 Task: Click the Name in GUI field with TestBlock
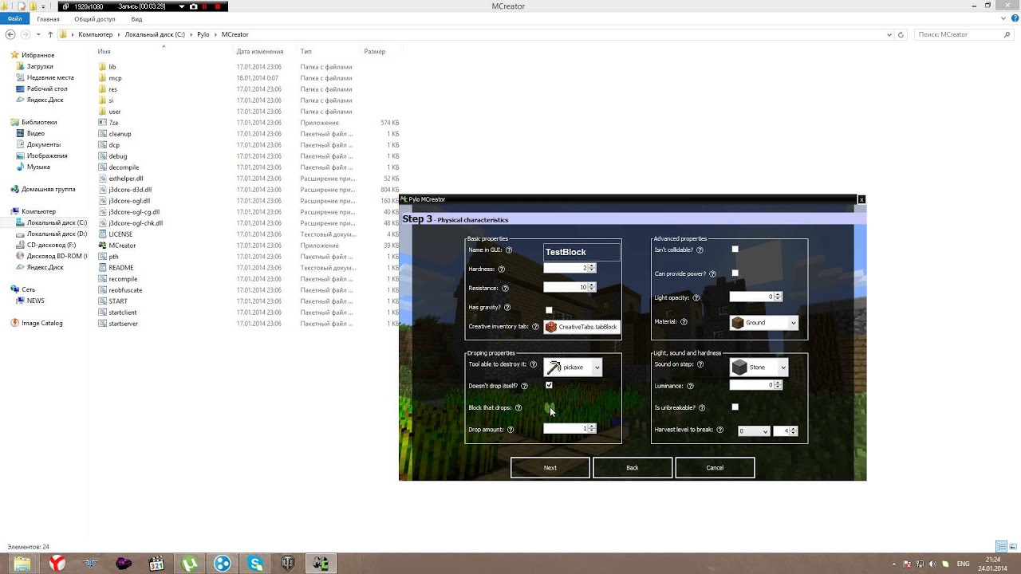coord(581,251)
